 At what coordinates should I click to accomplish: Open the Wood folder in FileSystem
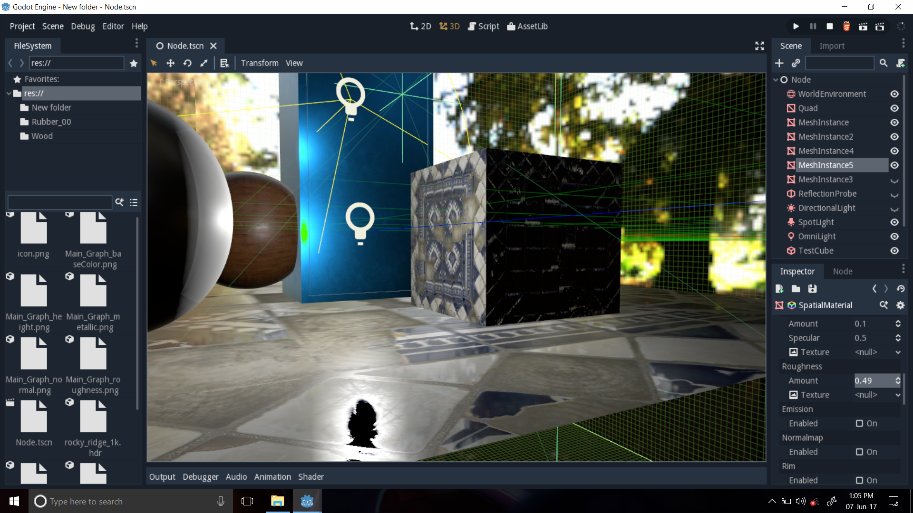[42, 136]
